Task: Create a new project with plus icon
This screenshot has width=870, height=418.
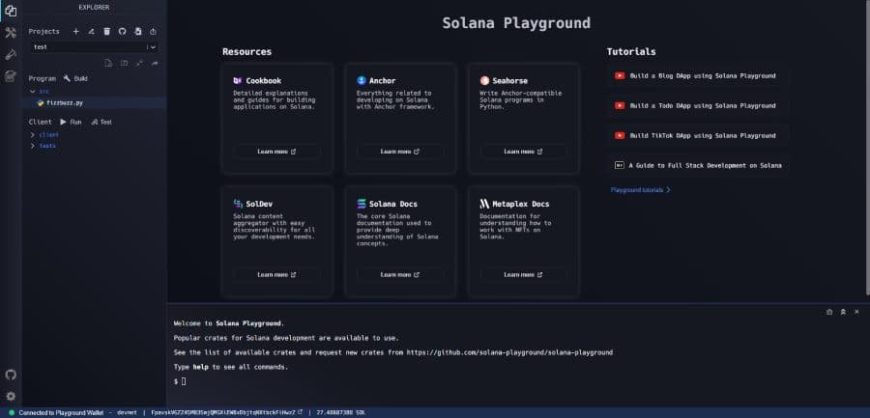Action: click(76, 32)
